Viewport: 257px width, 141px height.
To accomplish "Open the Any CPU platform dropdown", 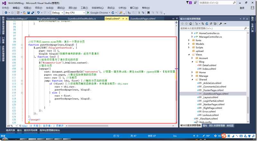I will click(x=84, y=13).
